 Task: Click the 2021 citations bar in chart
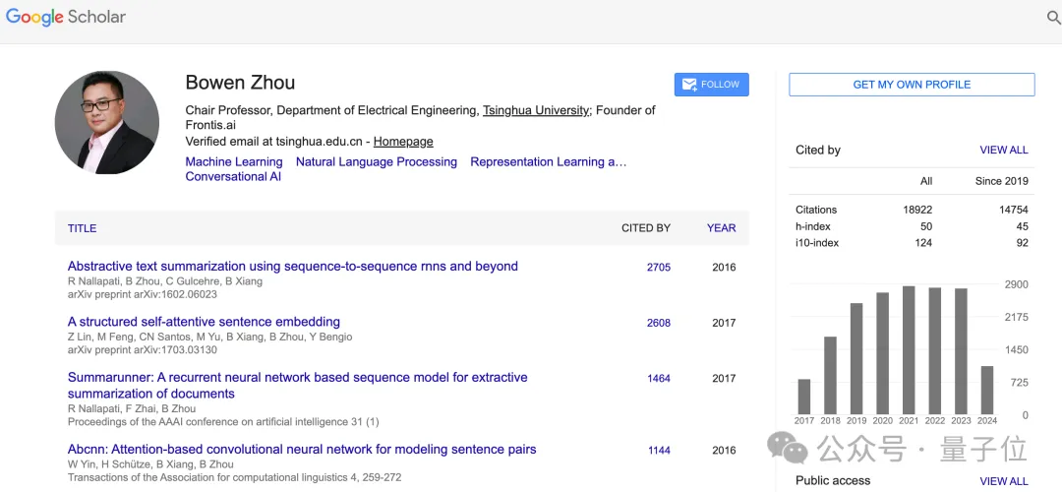pos(909,350)
